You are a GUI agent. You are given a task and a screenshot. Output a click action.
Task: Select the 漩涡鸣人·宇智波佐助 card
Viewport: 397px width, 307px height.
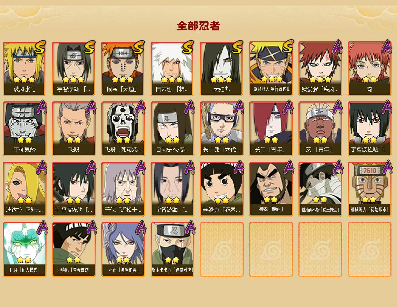tap(271, 69)
